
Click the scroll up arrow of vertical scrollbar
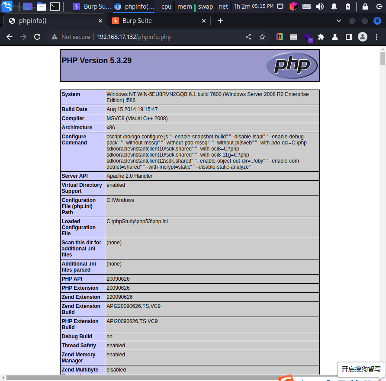383,49
